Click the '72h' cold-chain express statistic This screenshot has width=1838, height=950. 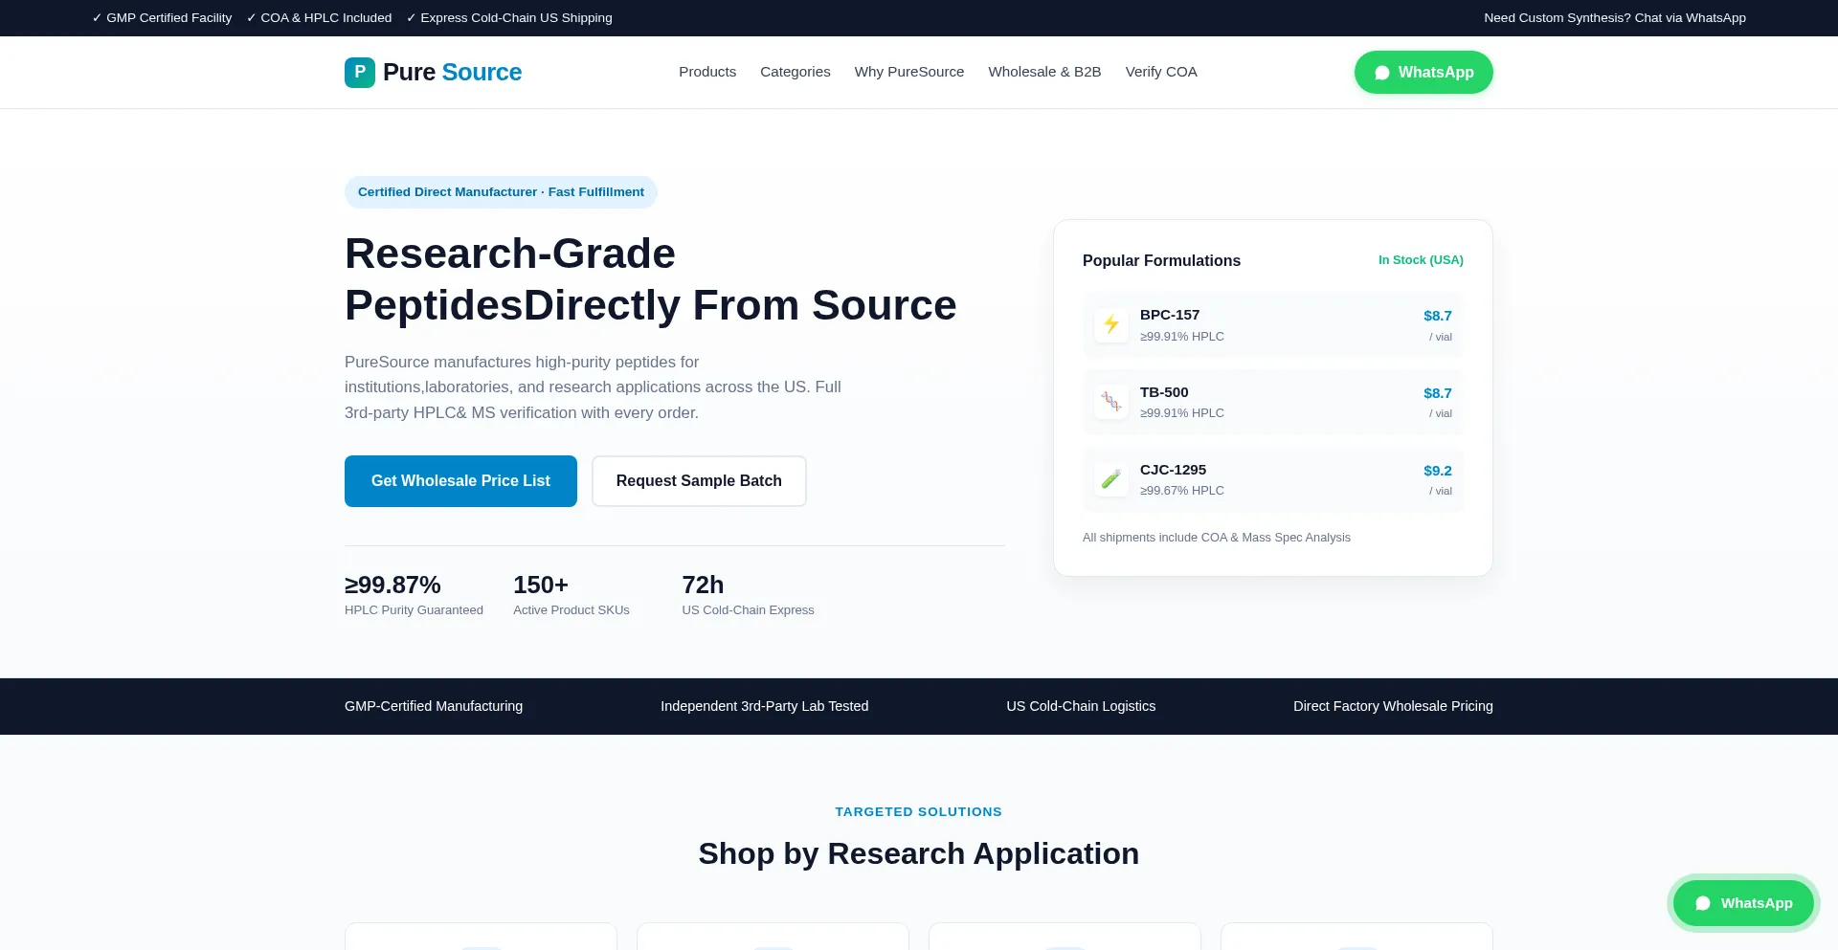[x=703, y=585]
